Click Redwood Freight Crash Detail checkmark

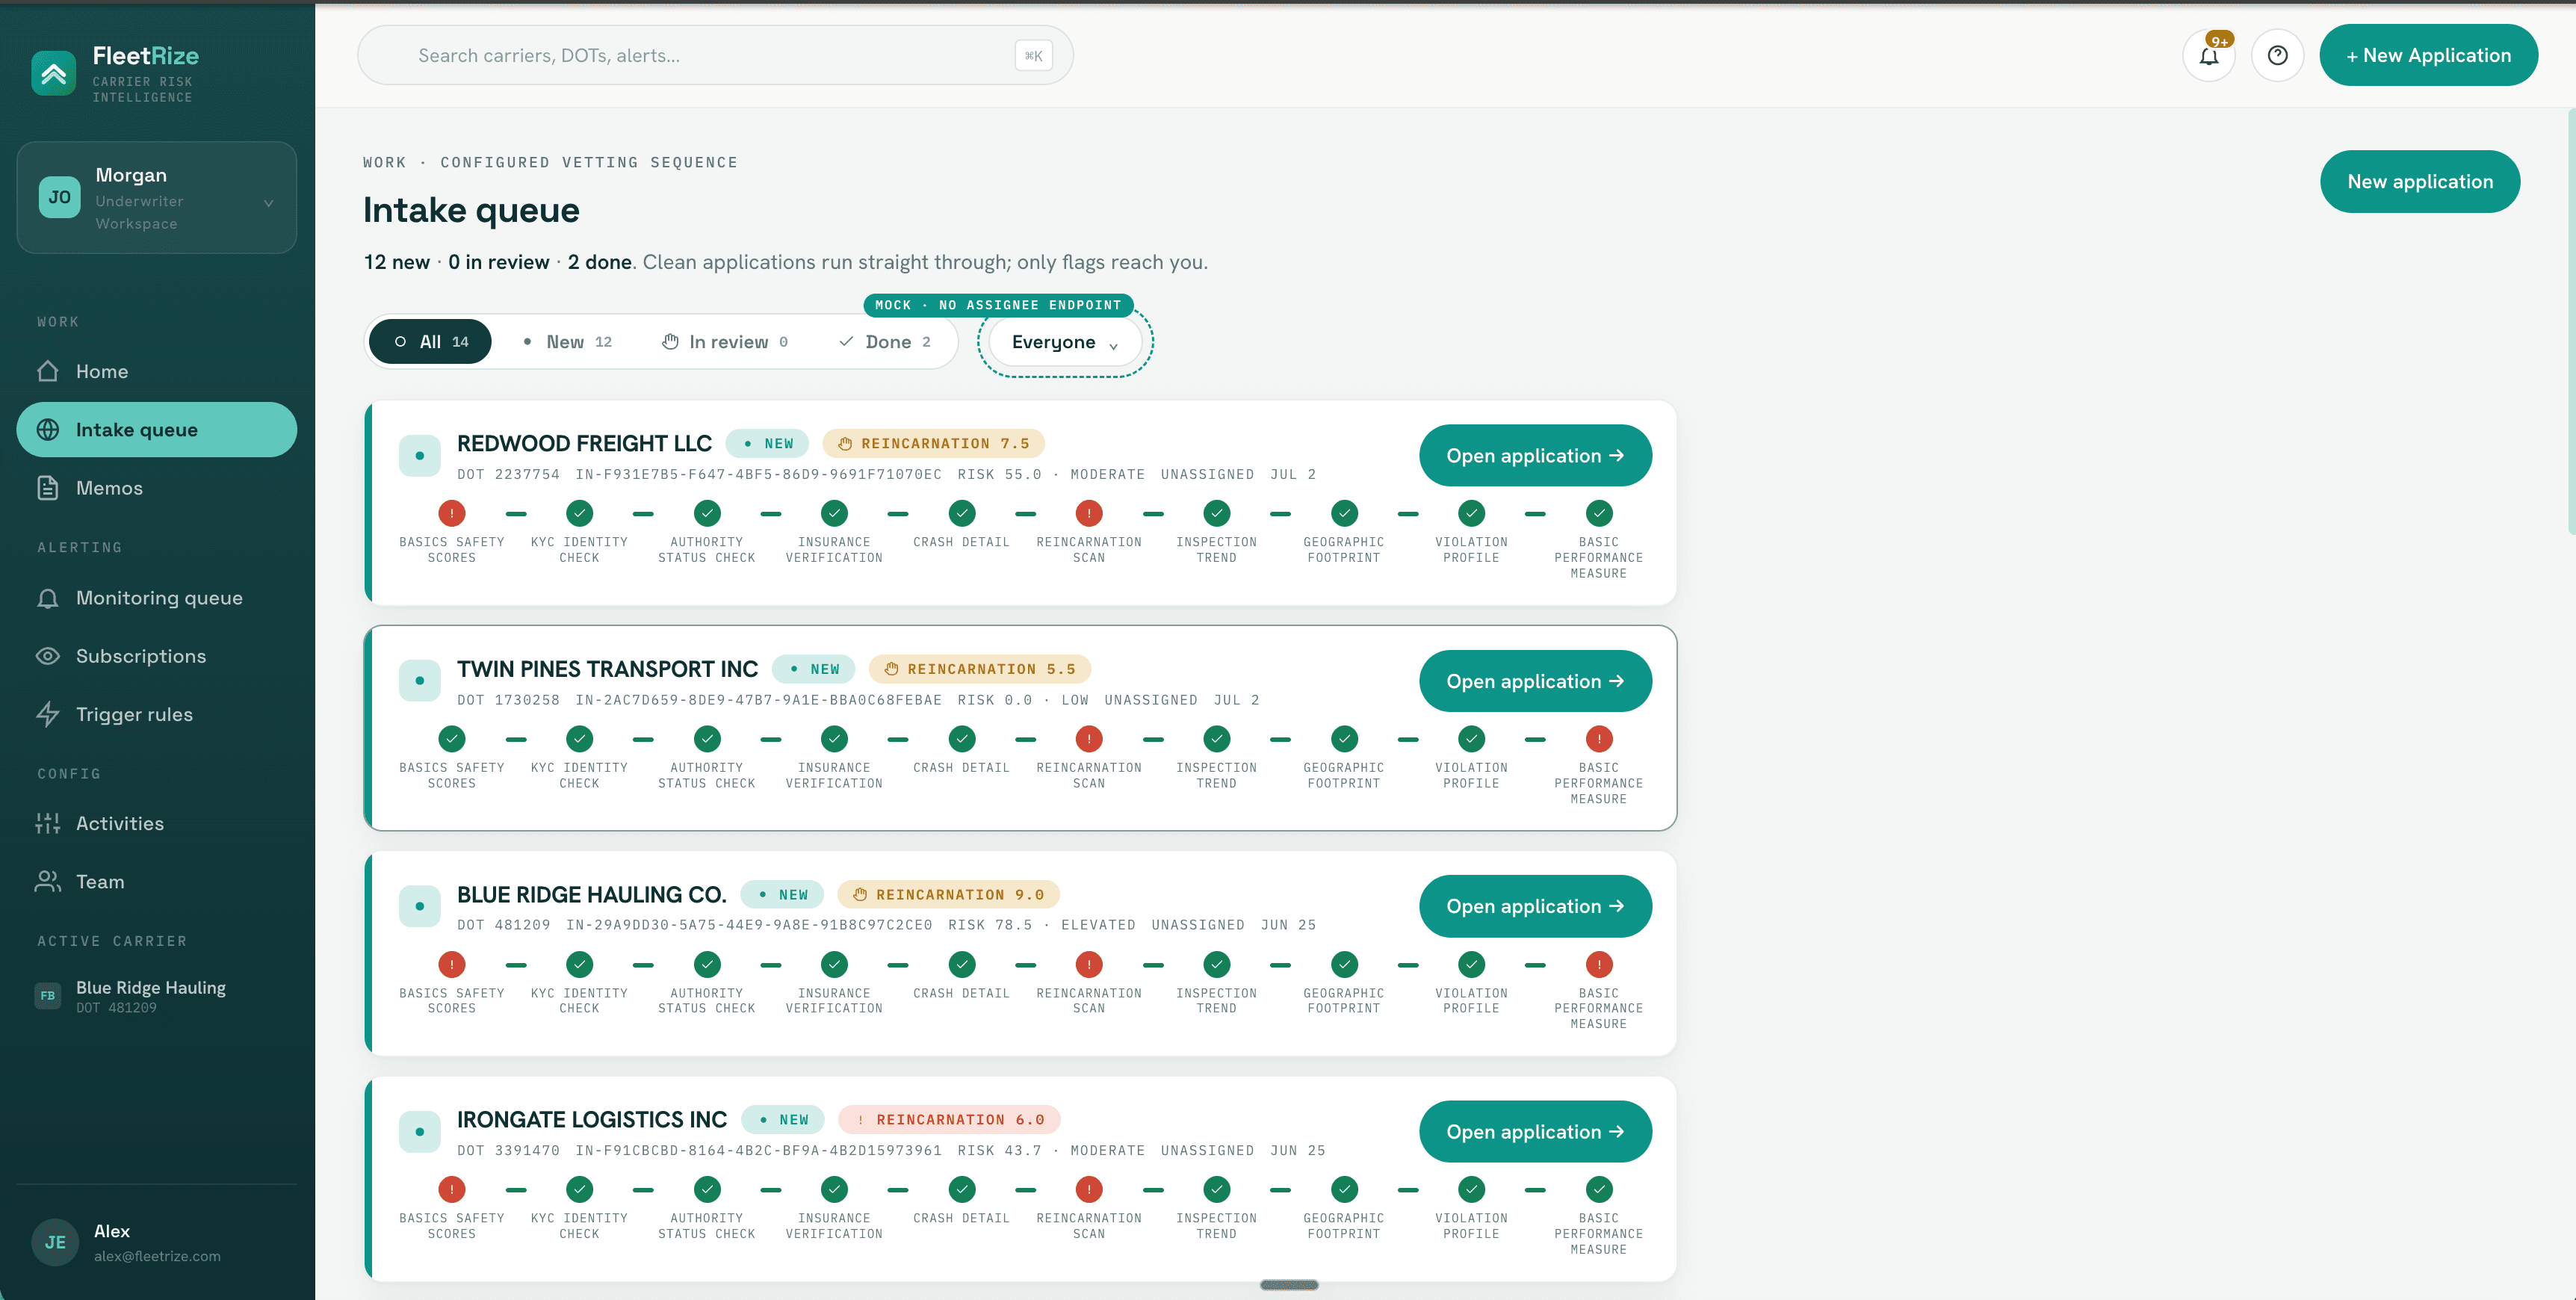[x=961, y=513]
